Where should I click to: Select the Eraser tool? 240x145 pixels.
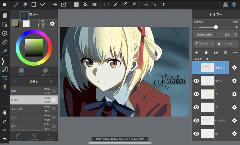(25, 5)
